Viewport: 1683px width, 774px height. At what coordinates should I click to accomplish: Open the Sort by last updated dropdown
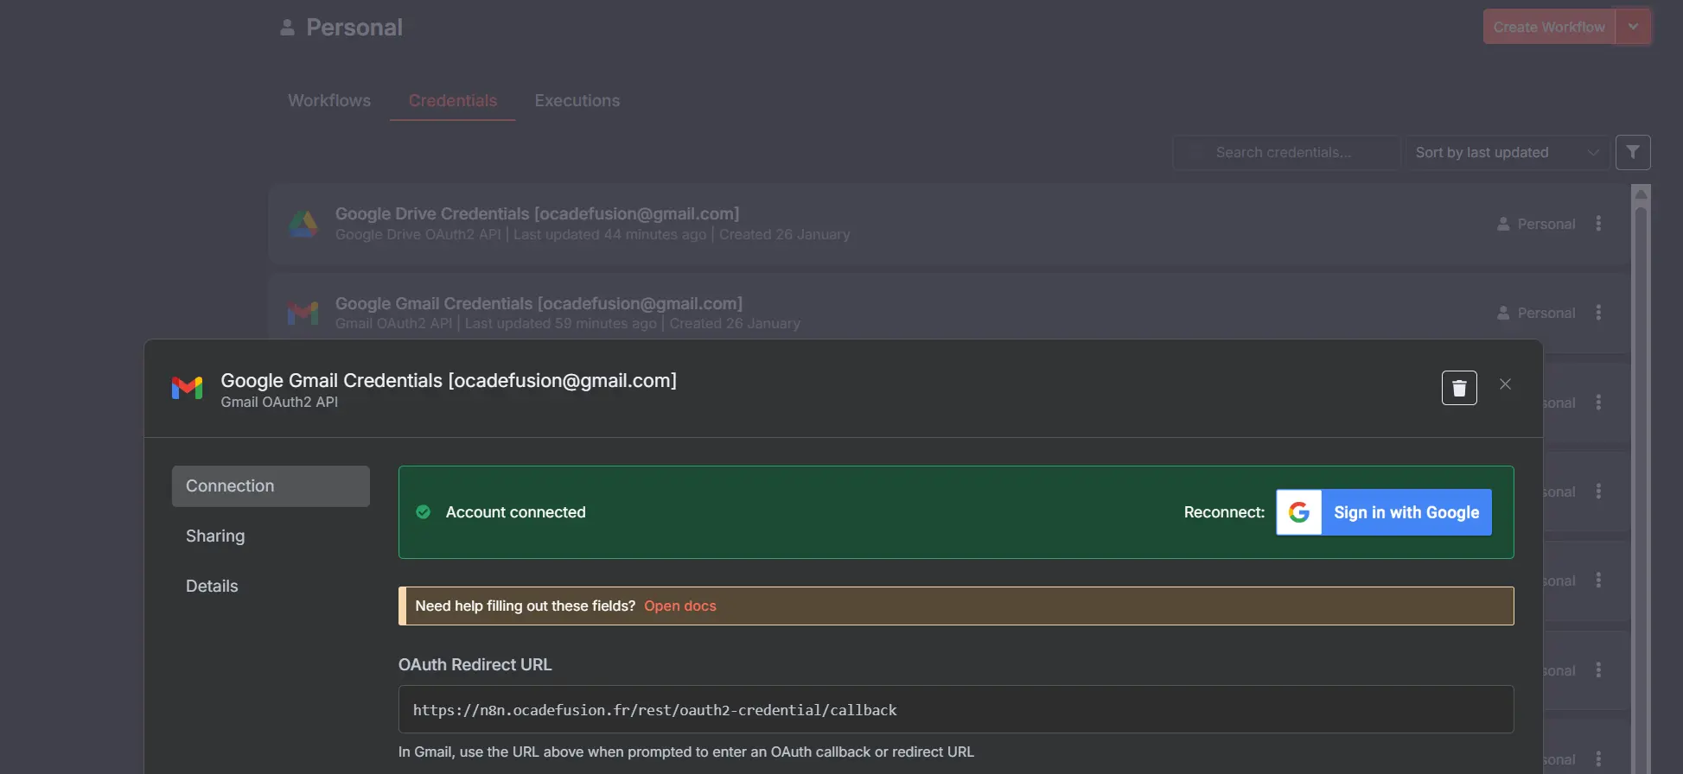pos(1507,152)
